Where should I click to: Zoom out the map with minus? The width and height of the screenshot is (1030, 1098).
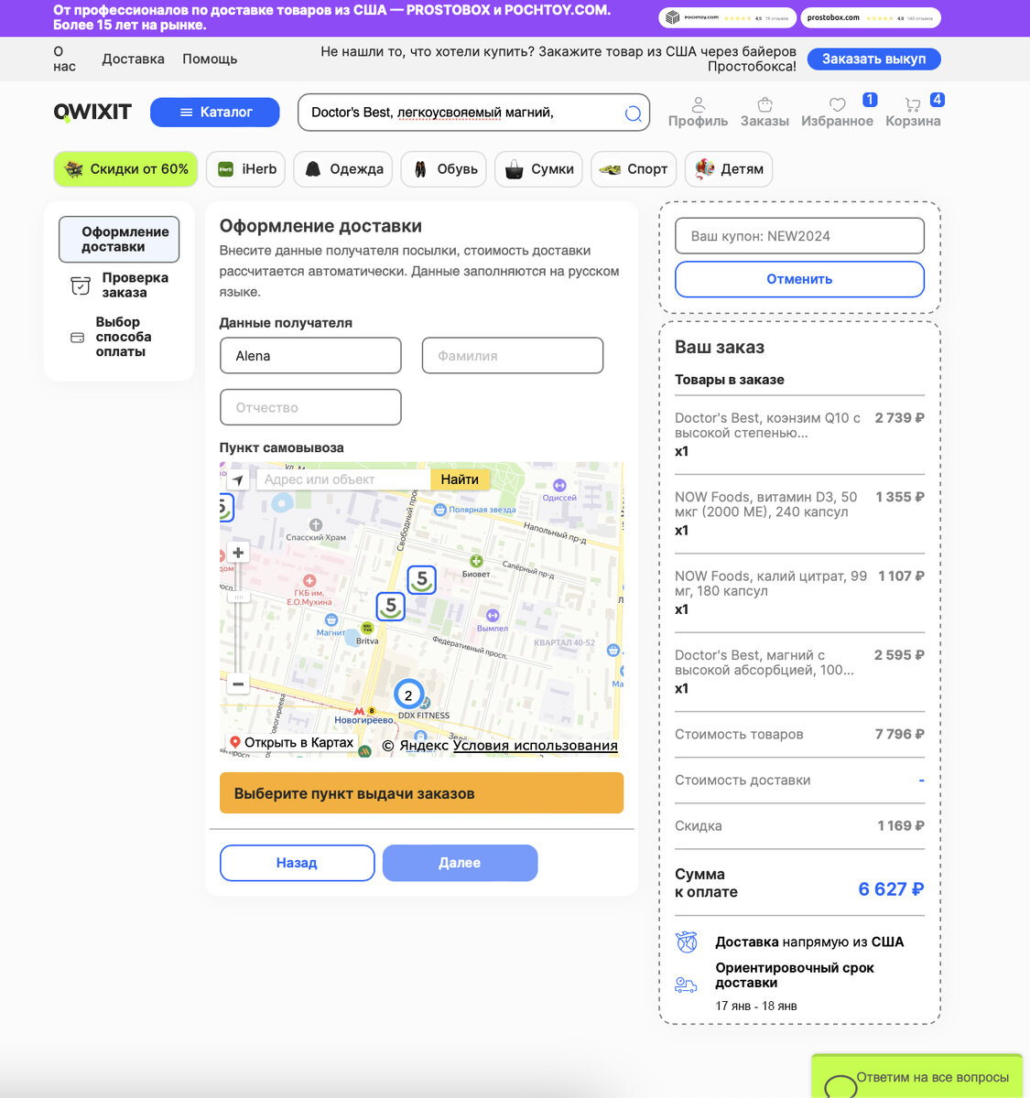click(x=238, y=684)
